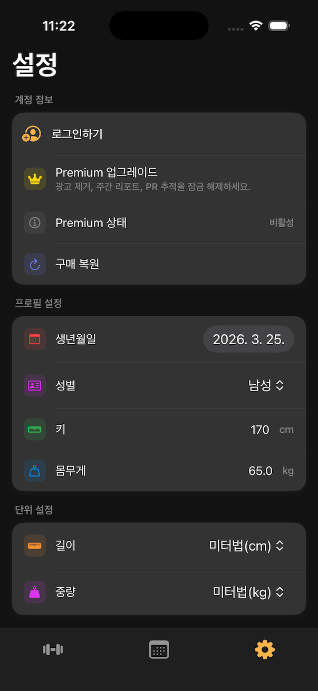Tap the Premium status info icon

tap(35, 223)
